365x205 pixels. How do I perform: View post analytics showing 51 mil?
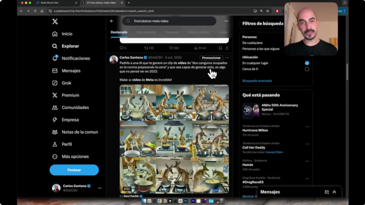pyautogui.click(x=200, y=48)
